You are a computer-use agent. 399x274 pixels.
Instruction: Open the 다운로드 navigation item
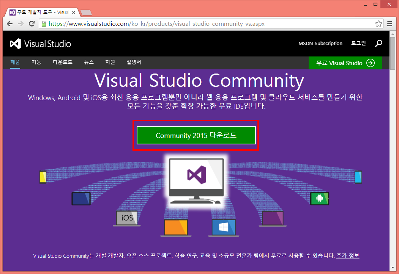pyautogui.click(x=63, y=62)
